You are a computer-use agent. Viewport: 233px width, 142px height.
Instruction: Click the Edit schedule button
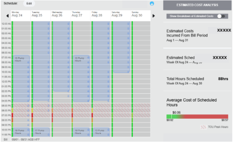pos(29,4)
